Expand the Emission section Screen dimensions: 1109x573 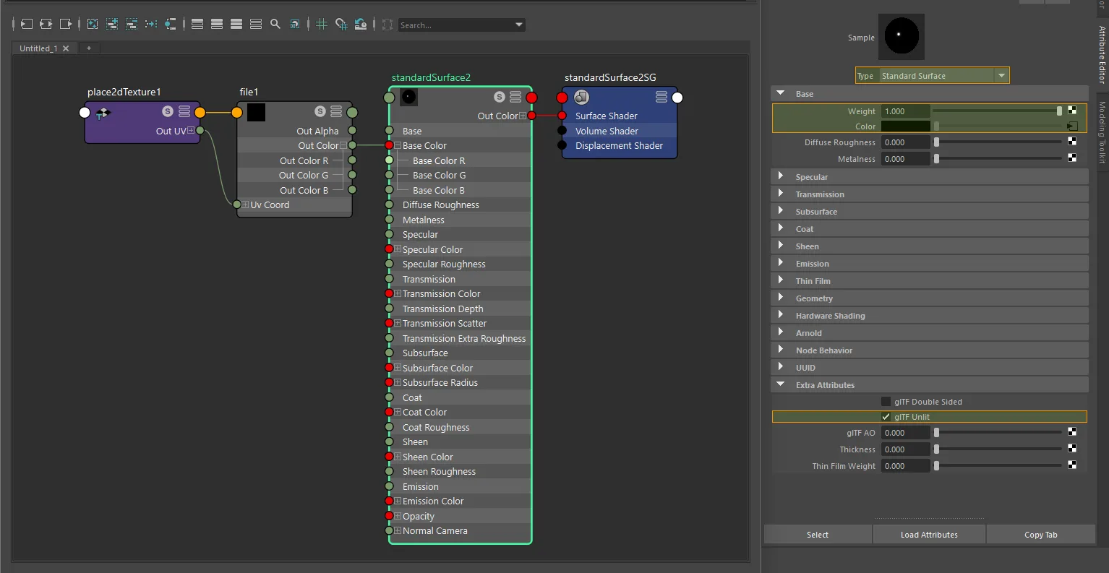coord(781,263)
